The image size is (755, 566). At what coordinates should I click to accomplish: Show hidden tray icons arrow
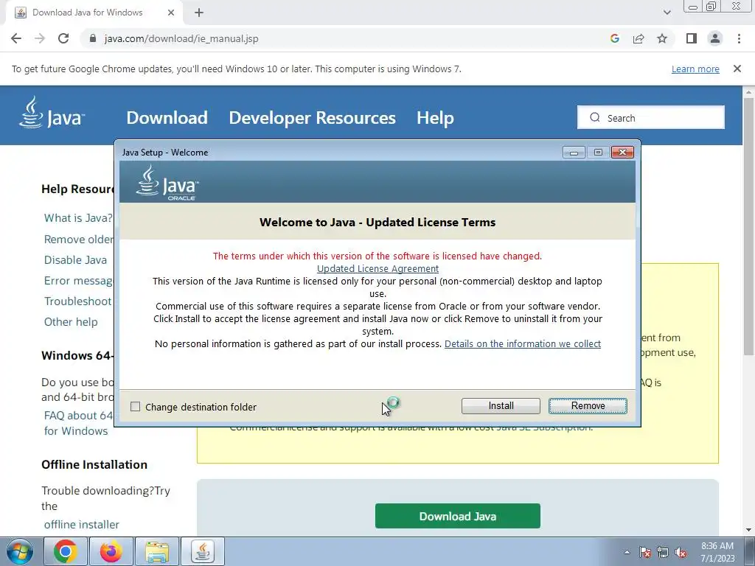(x=627, y=552)
